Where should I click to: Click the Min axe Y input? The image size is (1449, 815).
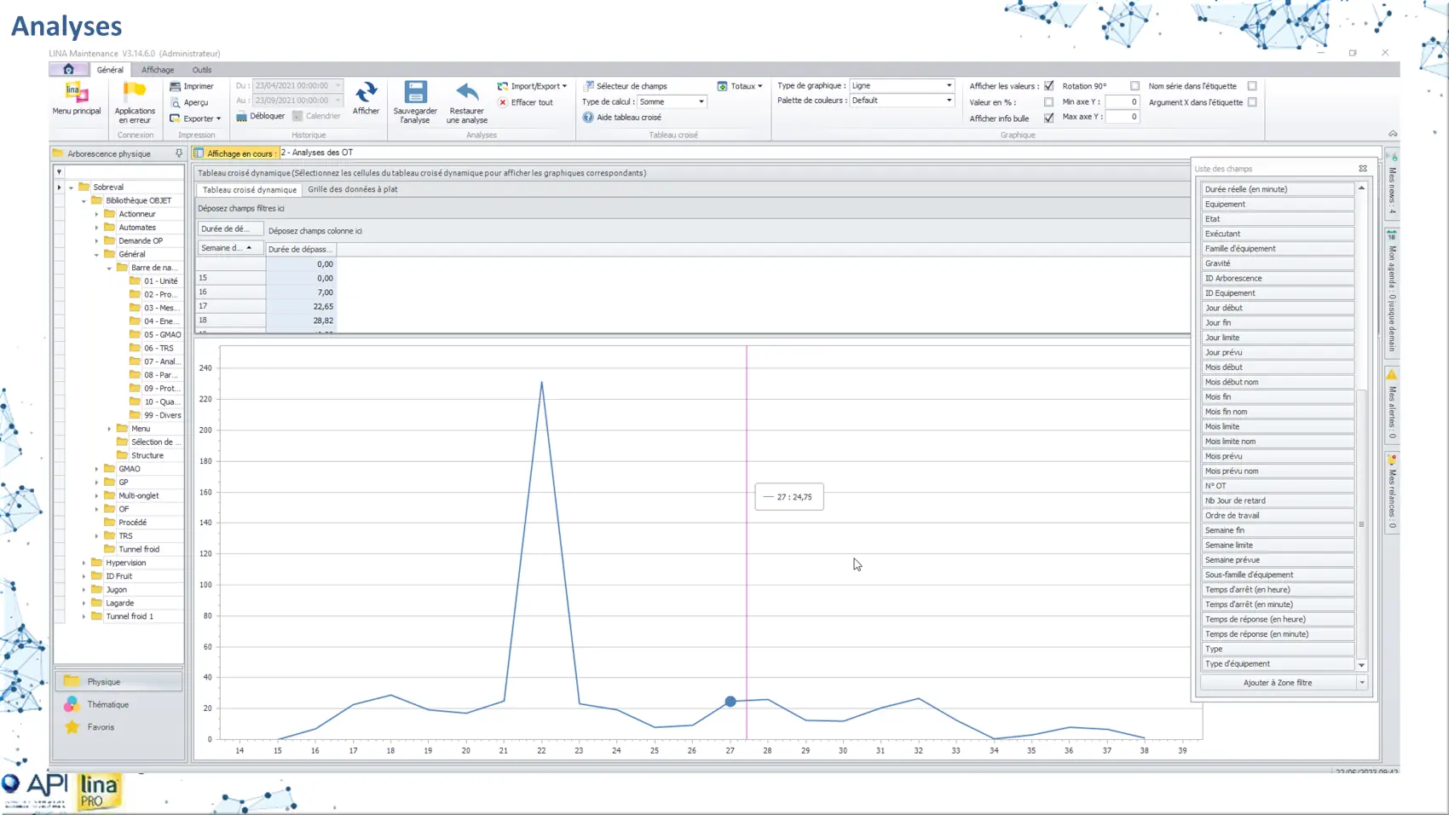coord(1123,101)
